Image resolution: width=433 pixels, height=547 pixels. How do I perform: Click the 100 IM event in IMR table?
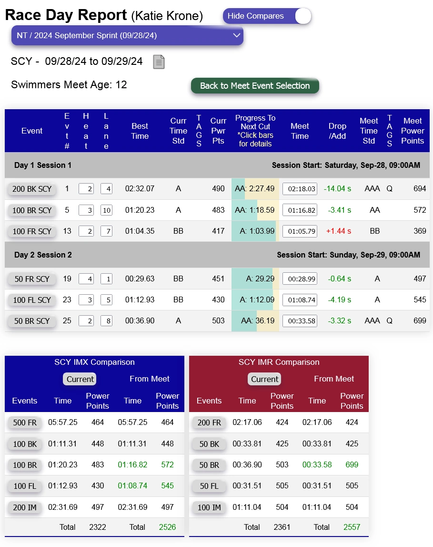point(209,507)
